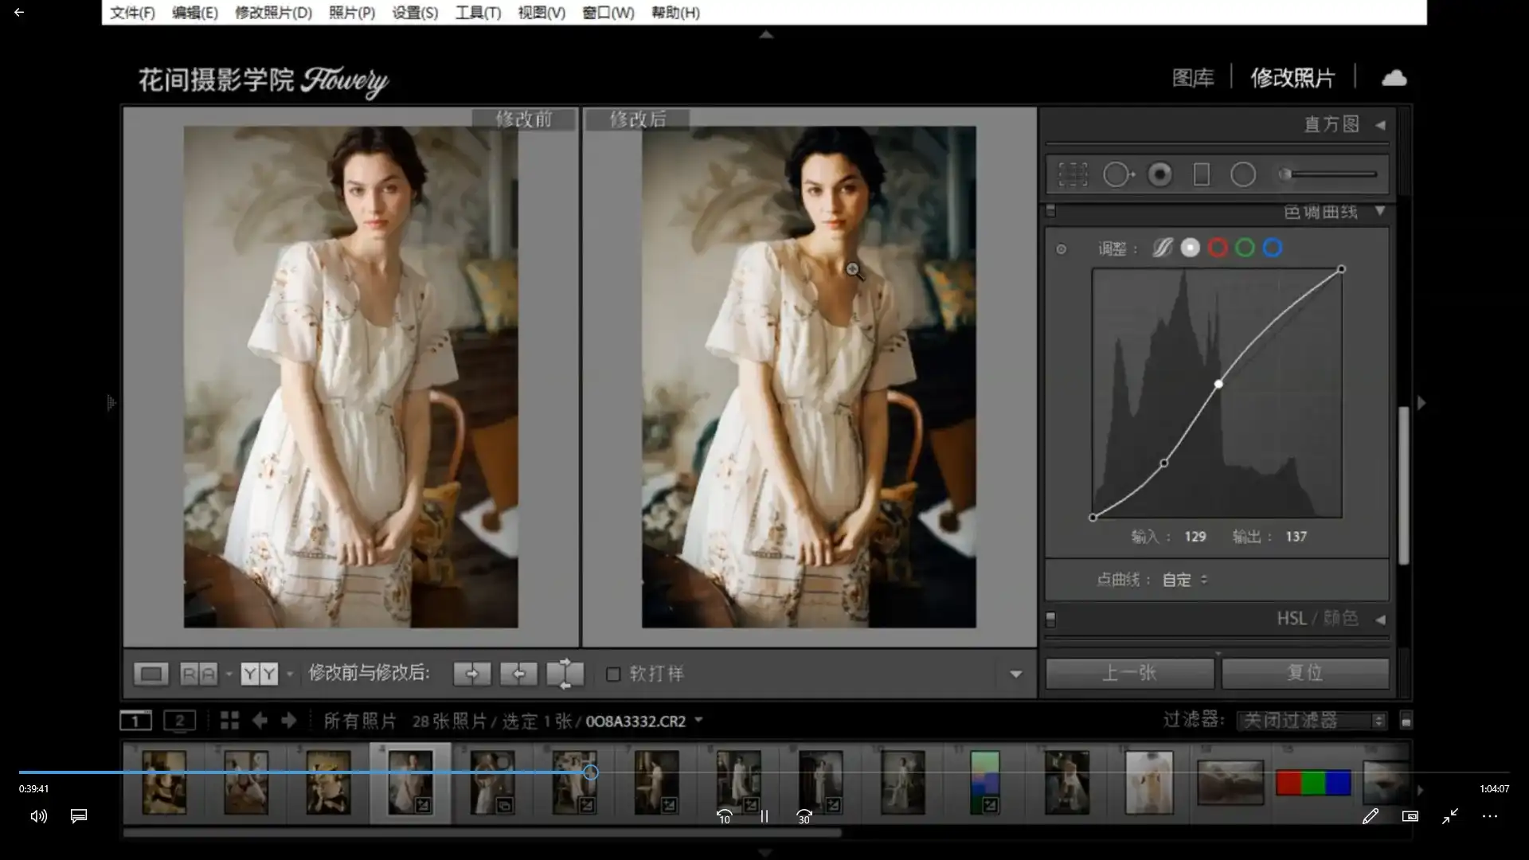Open the 点曲线 preset dropdown

pyautogui.click(x=1184, y=580)
